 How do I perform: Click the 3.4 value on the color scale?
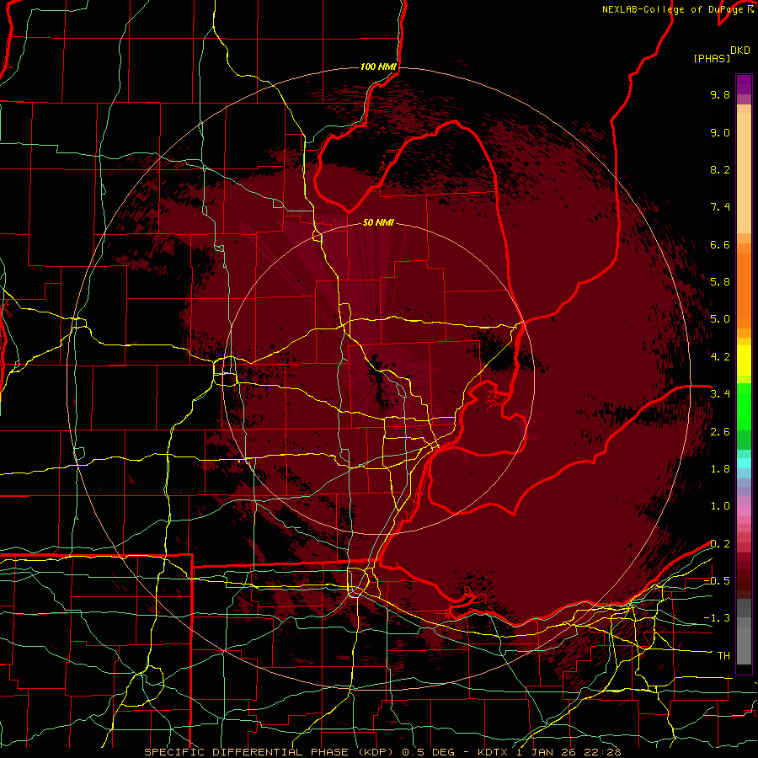pos(720,394)
